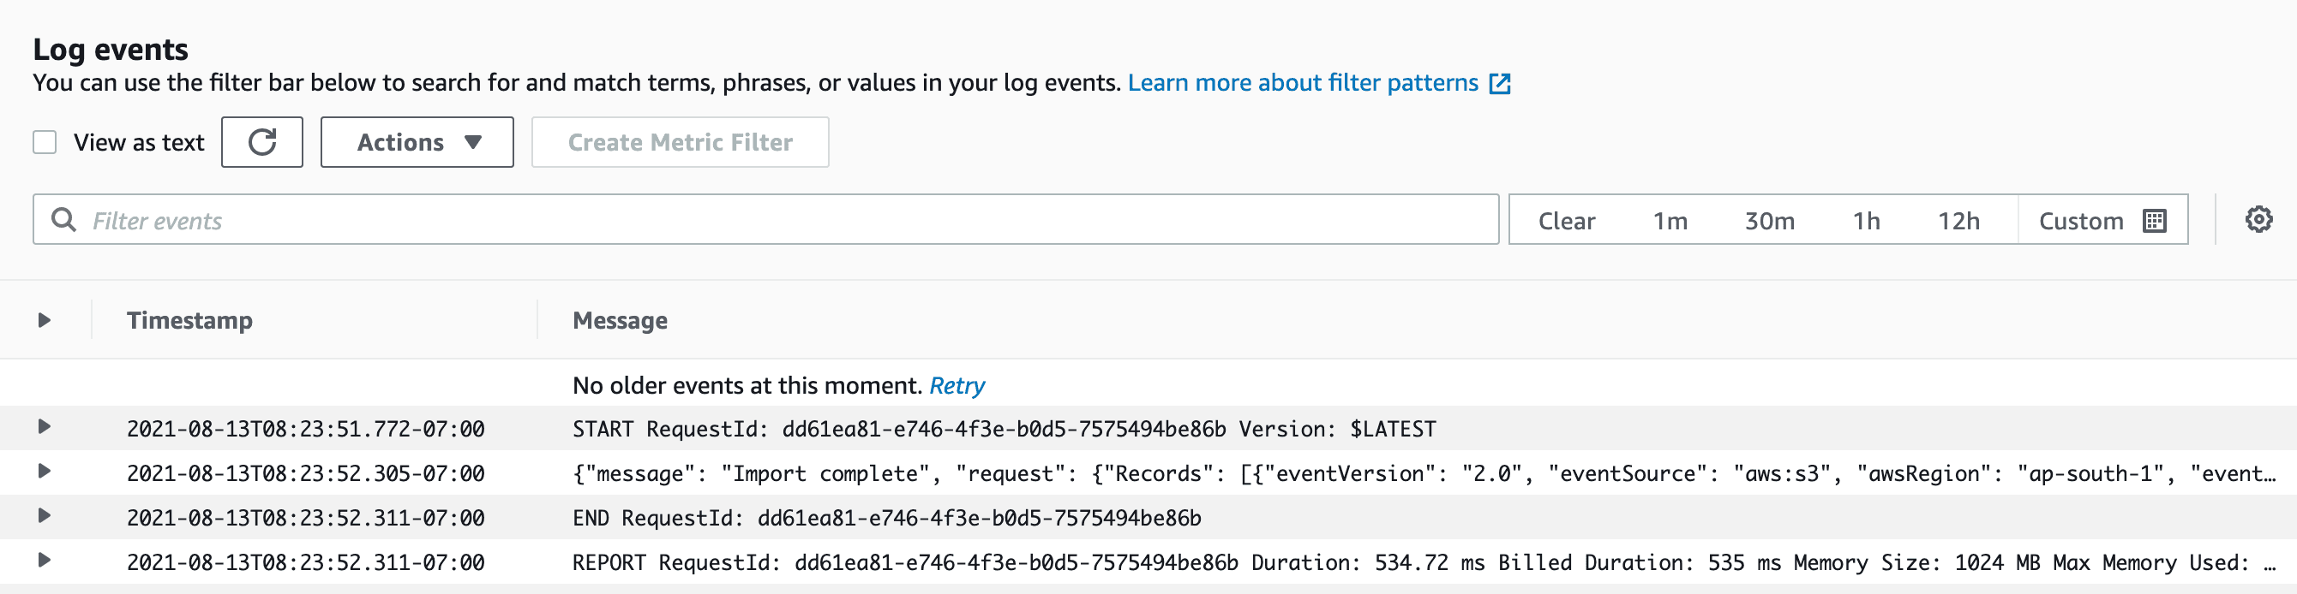Viewport: 2297px width, 594px height.
Task: Open Learn more about filter patterns link
Action: pos(1302,83)
